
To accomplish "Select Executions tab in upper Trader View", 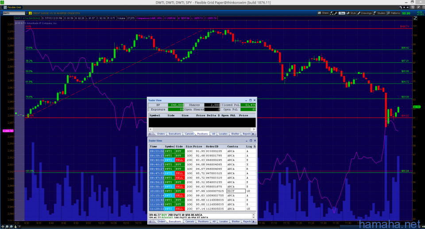I will point(175,134).
